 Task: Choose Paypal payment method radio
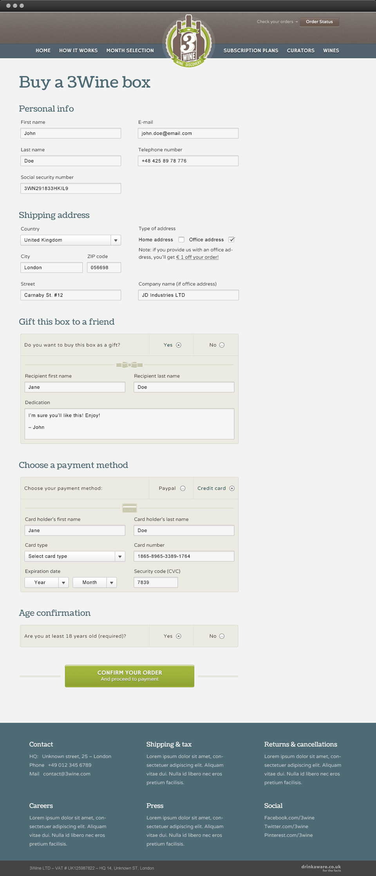[183, 488]
